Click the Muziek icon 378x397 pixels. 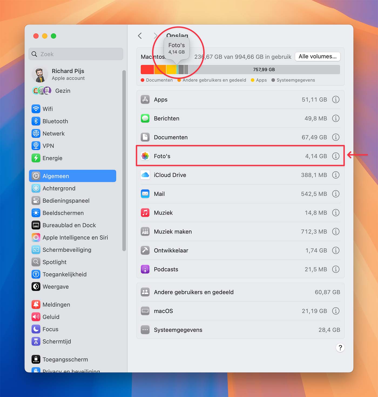pos(145,213)
